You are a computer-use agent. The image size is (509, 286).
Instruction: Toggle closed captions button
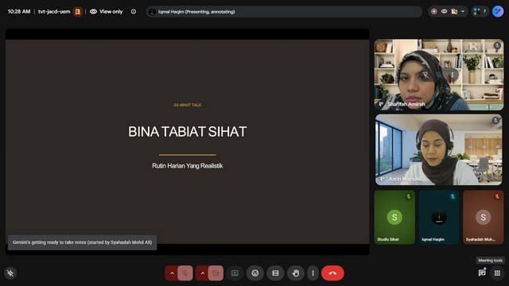[275, 273]
